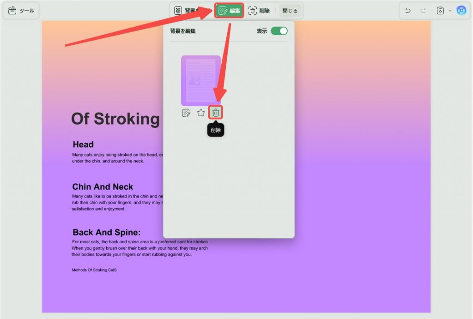Select the purple background template thumbnail
Image resolution: width=473 pixels, height=319 pixels.
click(x=201, y=80)
